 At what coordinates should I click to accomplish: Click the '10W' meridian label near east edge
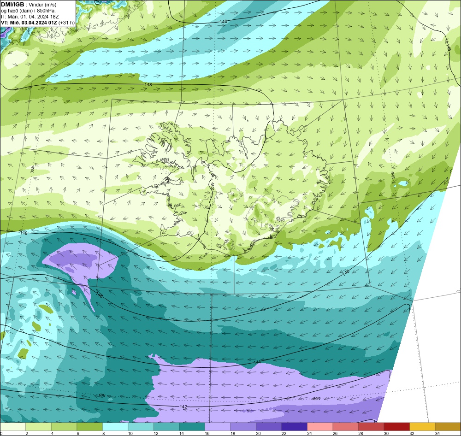point(392,175)
